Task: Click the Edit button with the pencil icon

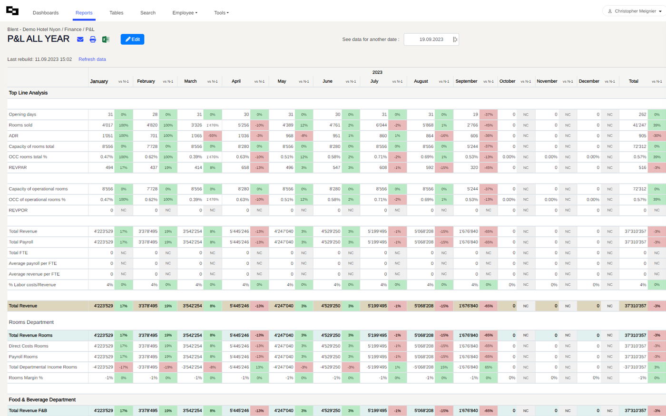Action: tap(132, 39)
